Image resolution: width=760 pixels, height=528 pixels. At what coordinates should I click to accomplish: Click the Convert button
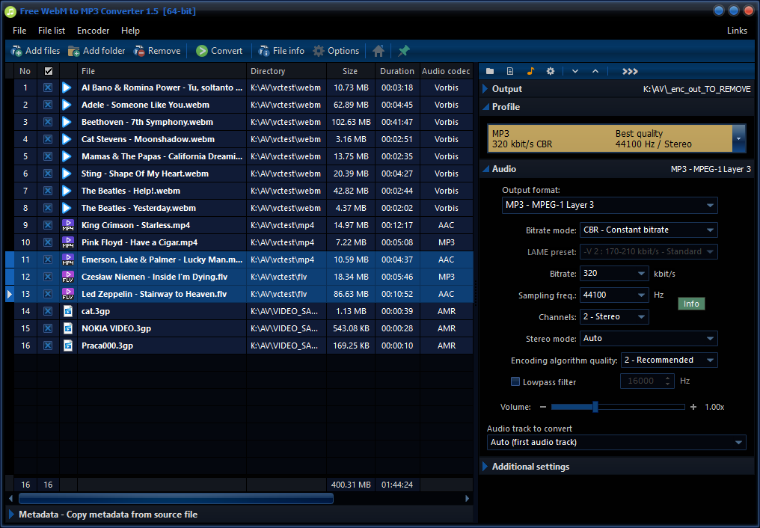(x=219, y=51)
